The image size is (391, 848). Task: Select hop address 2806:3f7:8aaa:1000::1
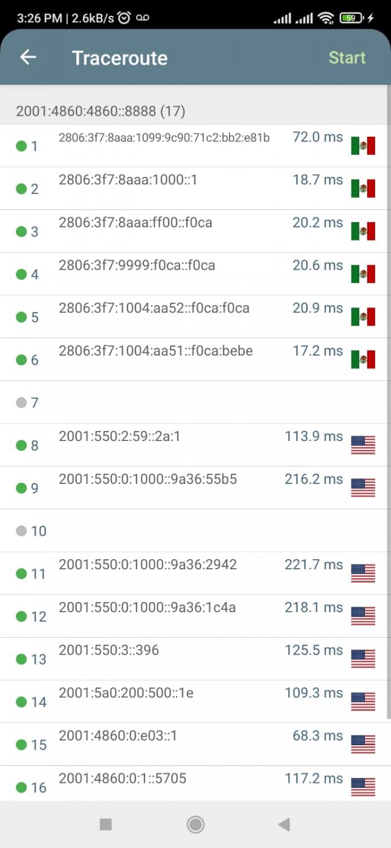tap(128, 180)
